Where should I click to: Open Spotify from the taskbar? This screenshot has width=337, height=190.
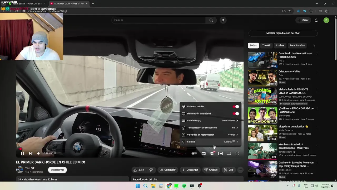[184, 186]
